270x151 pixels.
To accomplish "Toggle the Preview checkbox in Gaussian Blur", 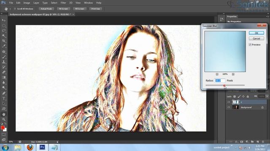I will (x=250, y=45).
